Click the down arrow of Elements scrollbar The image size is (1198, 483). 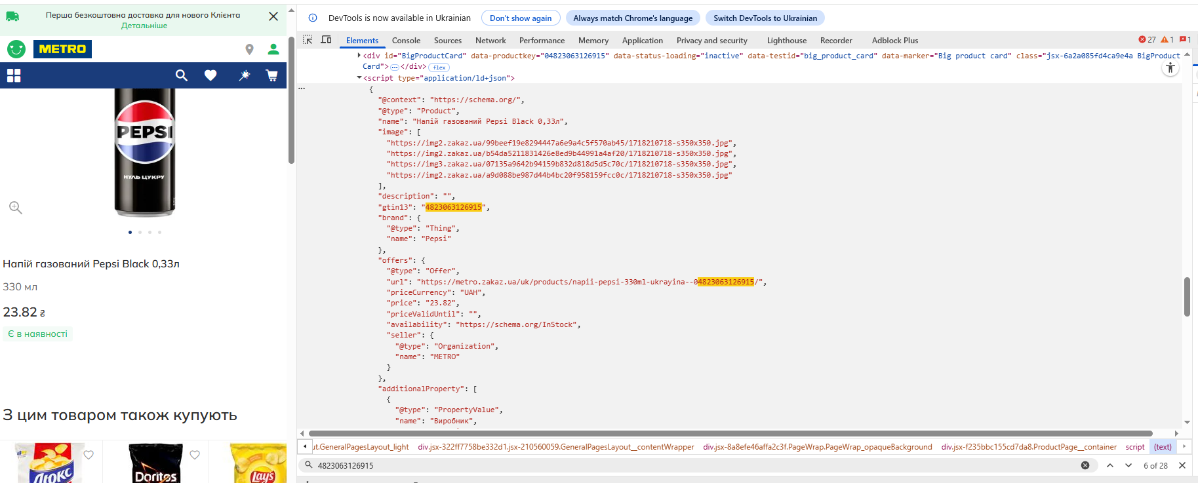[1187, 423]
